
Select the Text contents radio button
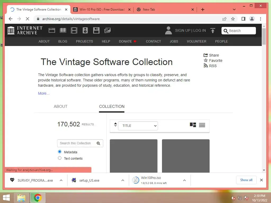60,158
